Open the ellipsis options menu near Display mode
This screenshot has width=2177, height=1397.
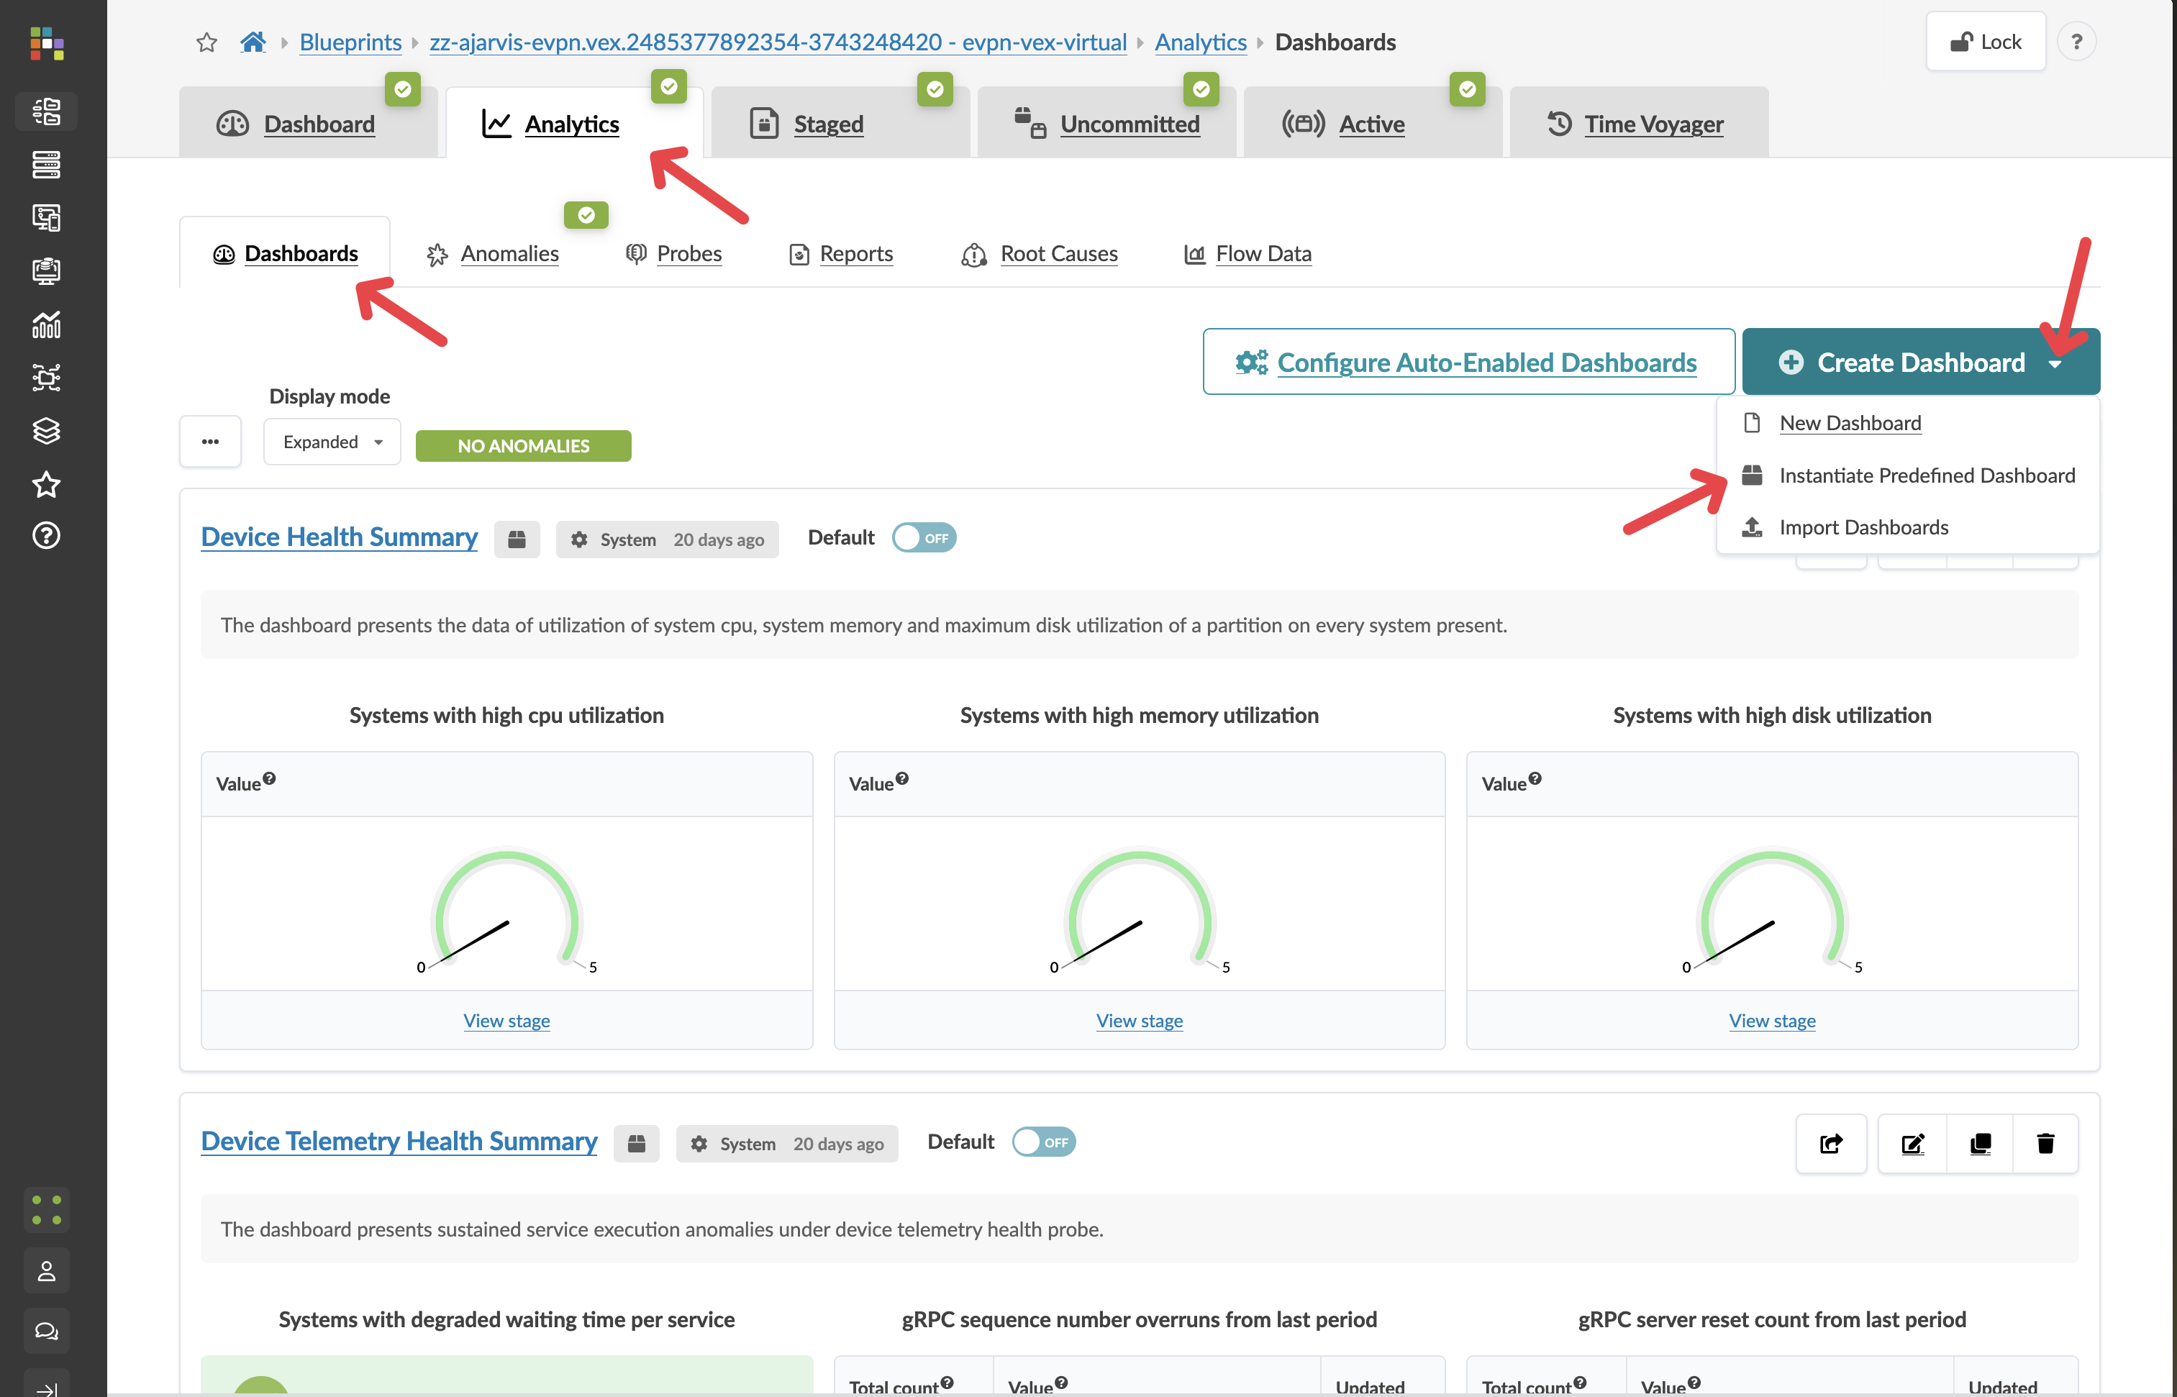tap(211, 442)
